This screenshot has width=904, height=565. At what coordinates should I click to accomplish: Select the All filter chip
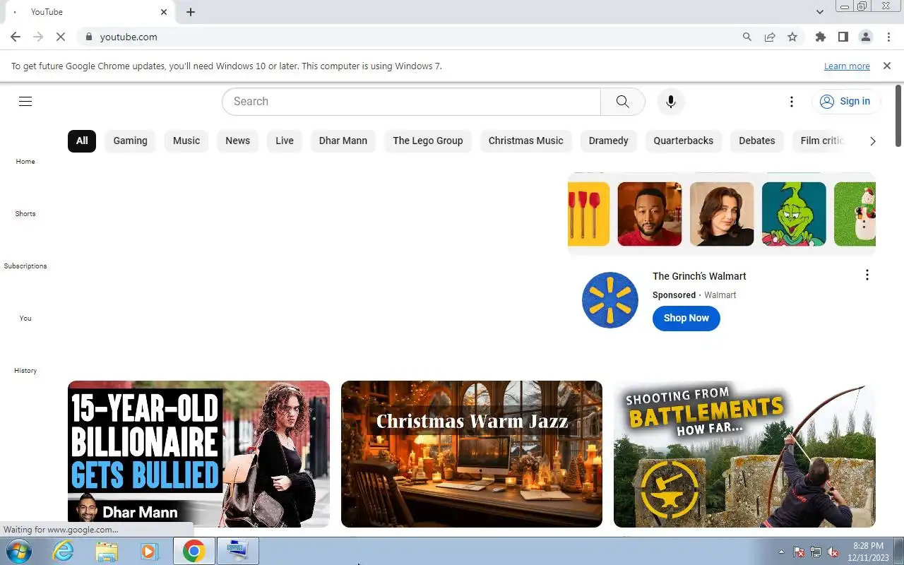82,141
